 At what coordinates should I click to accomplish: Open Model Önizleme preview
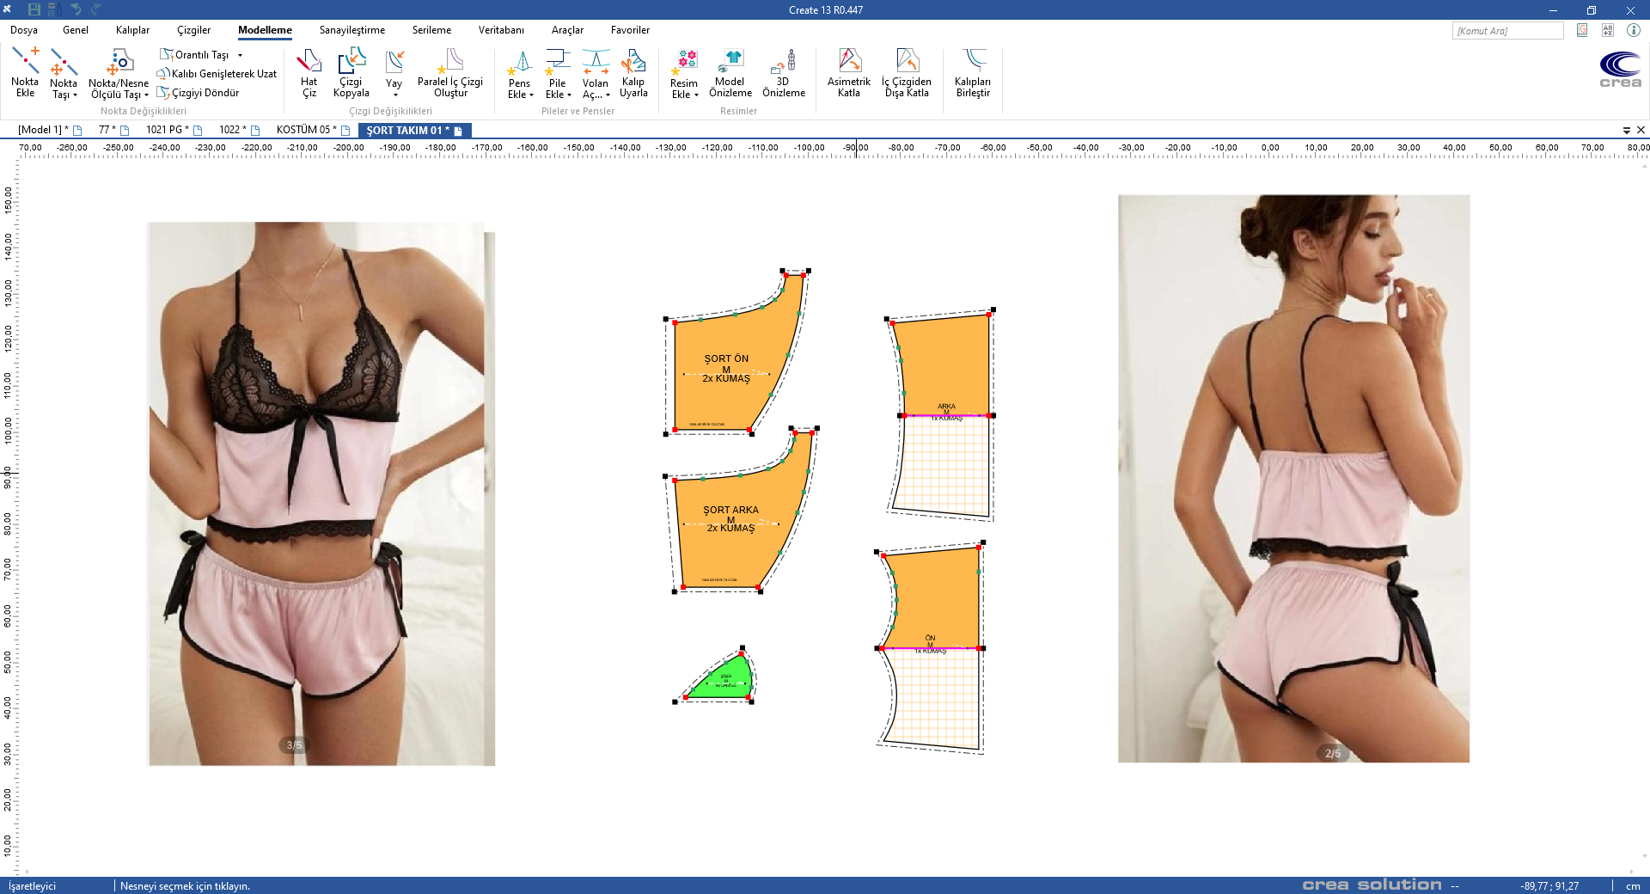click(730, 72)
